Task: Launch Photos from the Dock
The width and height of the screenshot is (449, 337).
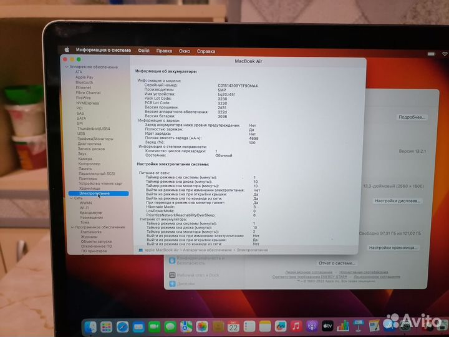Action: 202,326
